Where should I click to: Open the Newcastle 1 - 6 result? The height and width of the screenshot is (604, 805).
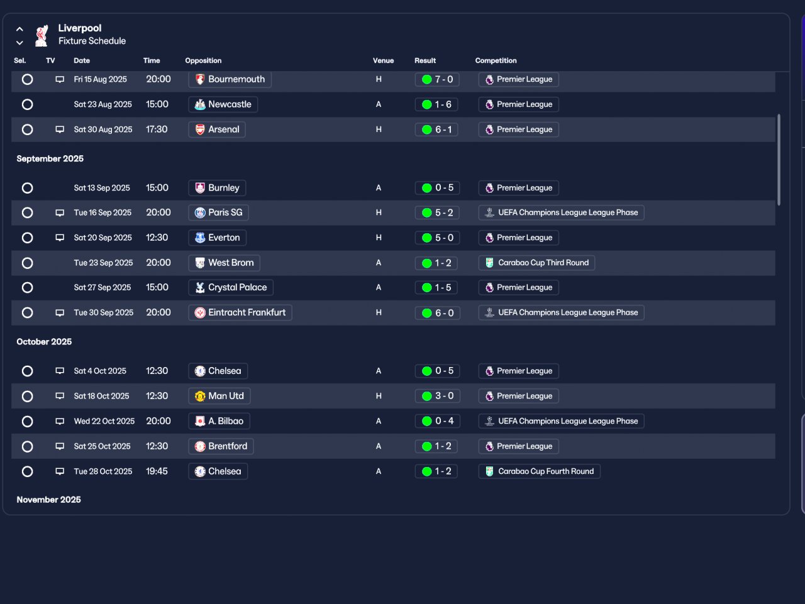tap(438, 104)
